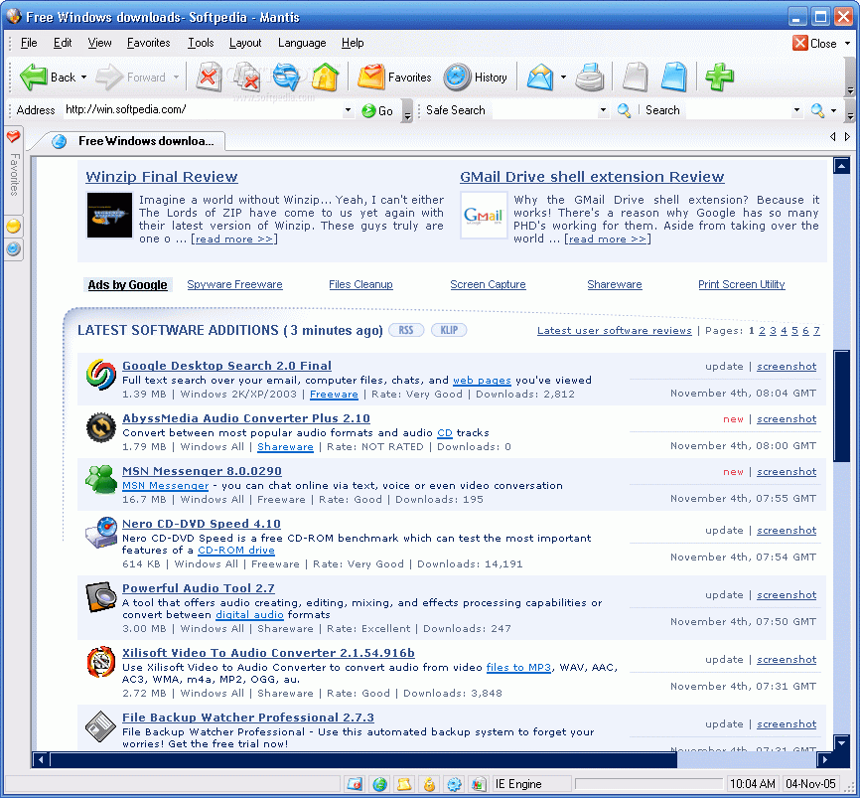Go to page 7 of latest additions
The width and height of the screenshot is (860, 798).
tap(816, 330)
